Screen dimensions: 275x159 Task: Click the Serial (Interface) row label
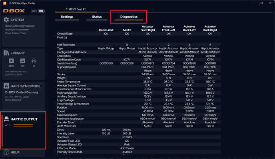pyautogui.click(x=67, y=63)
